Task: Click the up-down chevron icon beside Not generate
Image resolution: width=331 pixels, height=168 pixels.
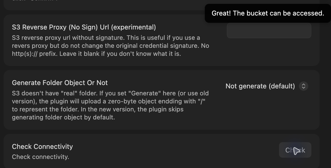Action: coord(304,86)
